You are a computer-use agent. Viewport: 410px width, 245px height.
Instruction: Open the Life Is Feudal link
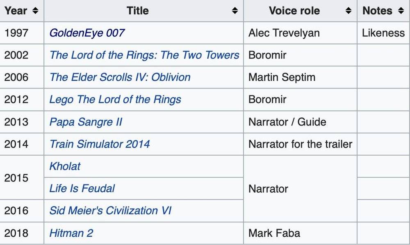tap(82, 188)
